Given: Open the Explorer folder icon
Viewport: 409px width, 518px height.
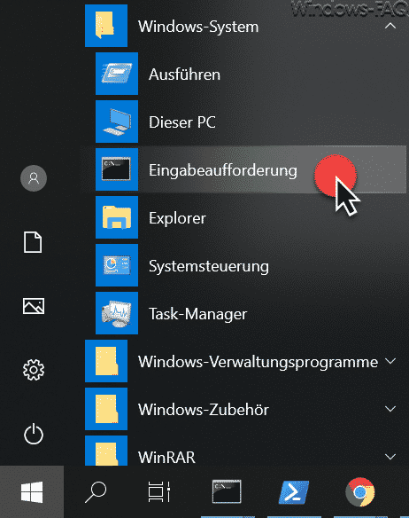Looking at the screenshot, I should (x=117, y=217).
